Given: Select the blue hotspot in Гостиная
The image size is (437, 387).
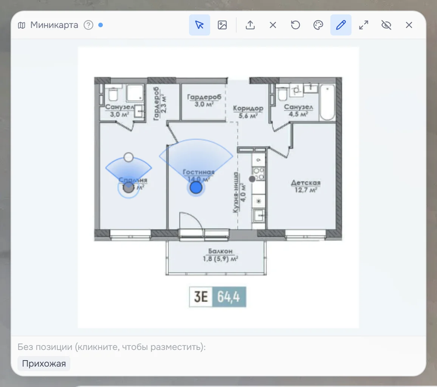Looking at the screenshot, I should [196, 187].
